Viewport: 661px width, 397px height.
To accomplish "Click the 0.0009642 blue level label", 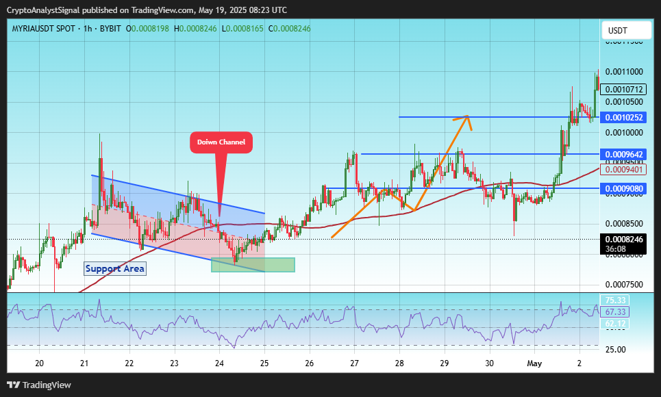I will coord(624,154).
